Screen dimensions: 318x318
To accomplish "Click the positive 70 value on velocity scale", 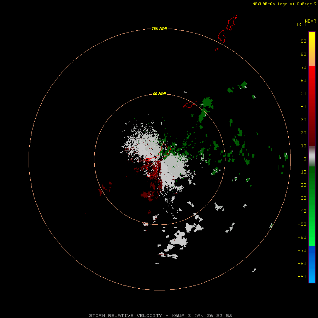I will click(304, 67).
